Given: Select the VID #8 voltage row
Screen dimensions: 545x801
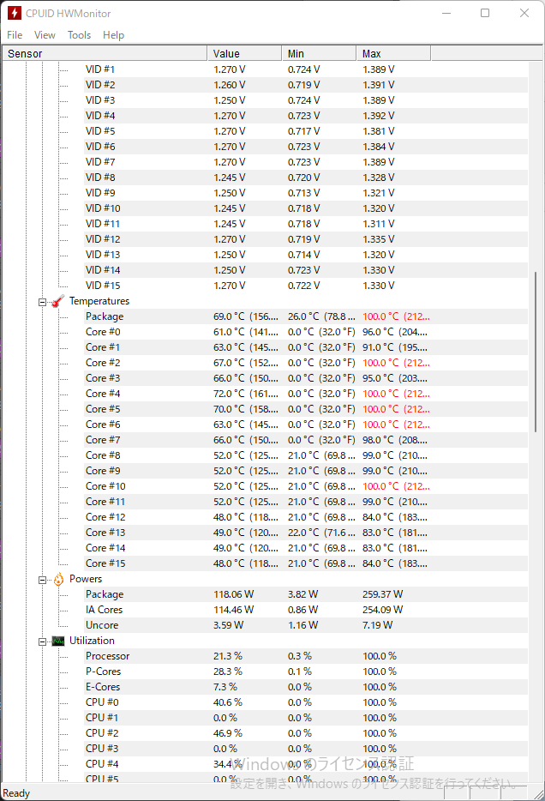Looking at the screenshot, I should click(x=100, y=178).
